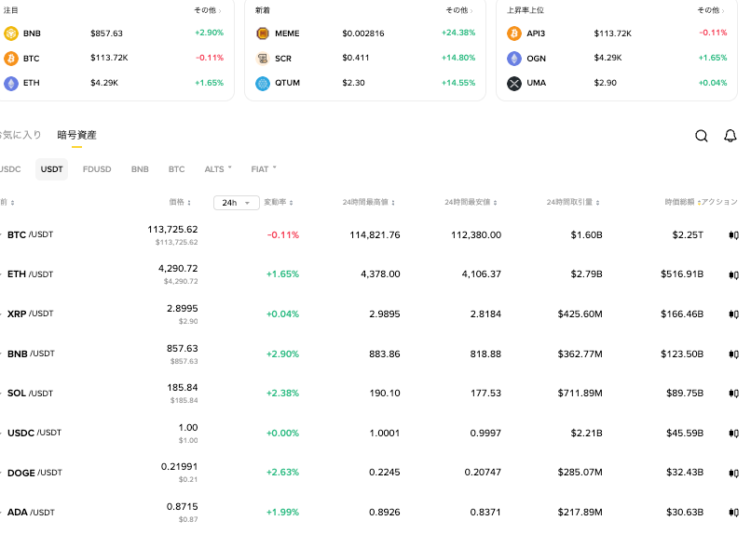Image resolution: width=751 pixels, height=534 pixels.
Task: Click the MEME coin icon in 新着 card
Action: (263, 33)
